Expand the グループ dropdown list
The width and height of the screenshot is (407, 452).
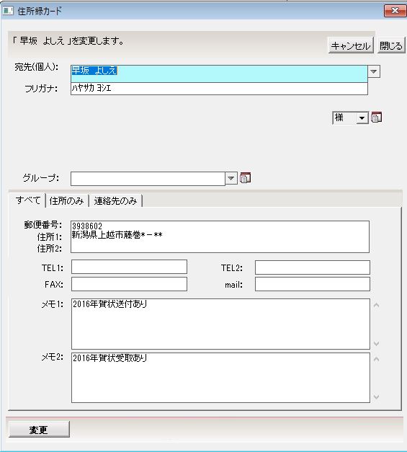coord(231,178)
